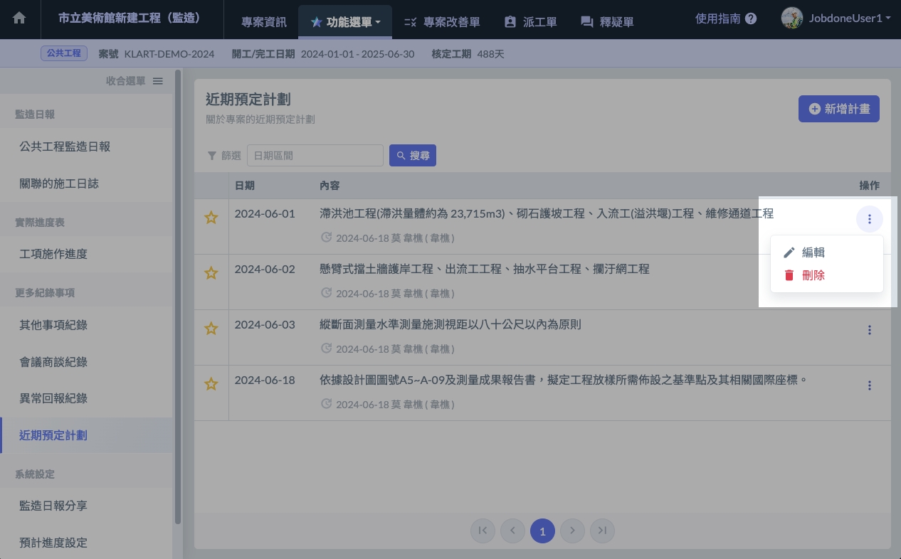Choose 刪除 in the context menu

pos(813,275)
